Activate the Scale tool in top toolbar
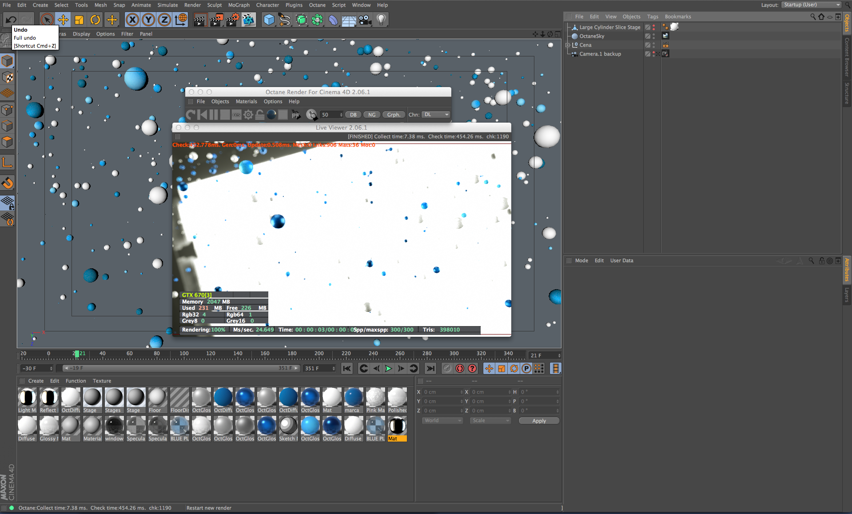 click(x=79, y=20)
